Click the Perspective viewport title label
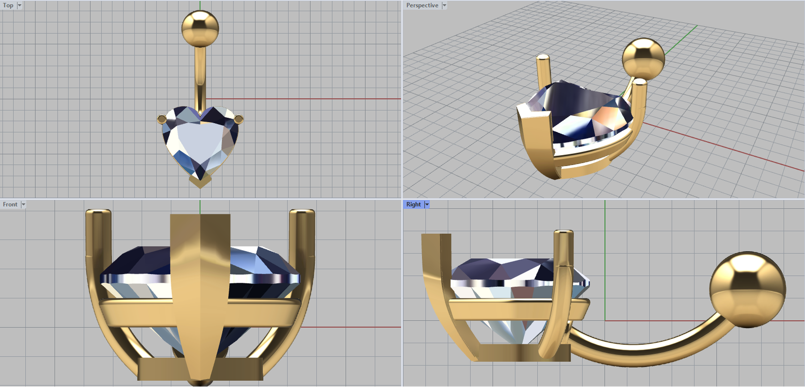Image resolution: width=805 pixels, height=387 pixels. [422, 6]
